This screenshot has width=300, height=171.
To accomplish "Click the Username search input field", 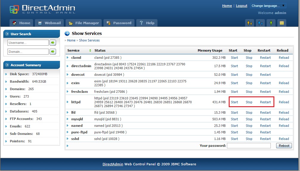I will (x=28, y=42).
